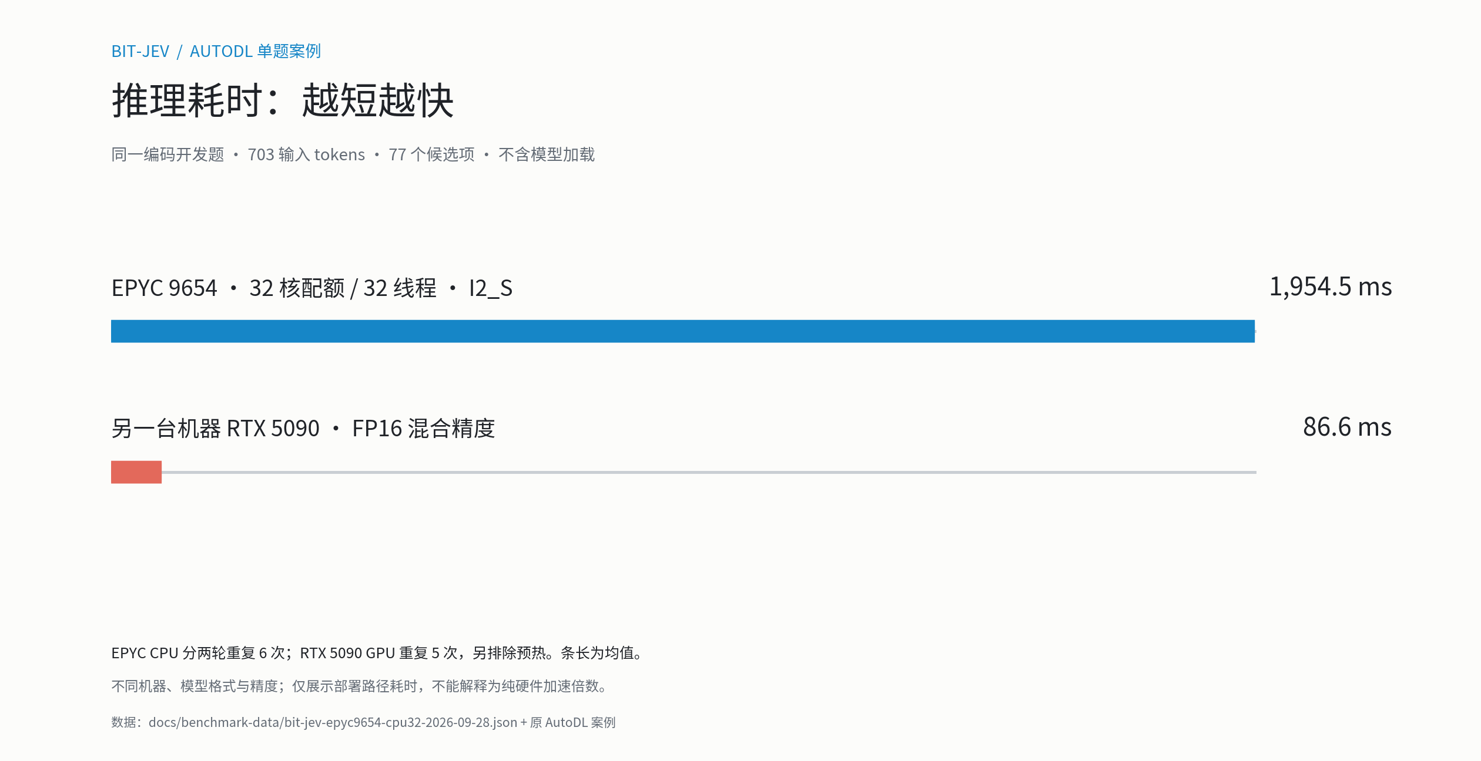
Task: Click the data source line starting '数据：docs/benchmark-data'
Action: tap(363, 722)
